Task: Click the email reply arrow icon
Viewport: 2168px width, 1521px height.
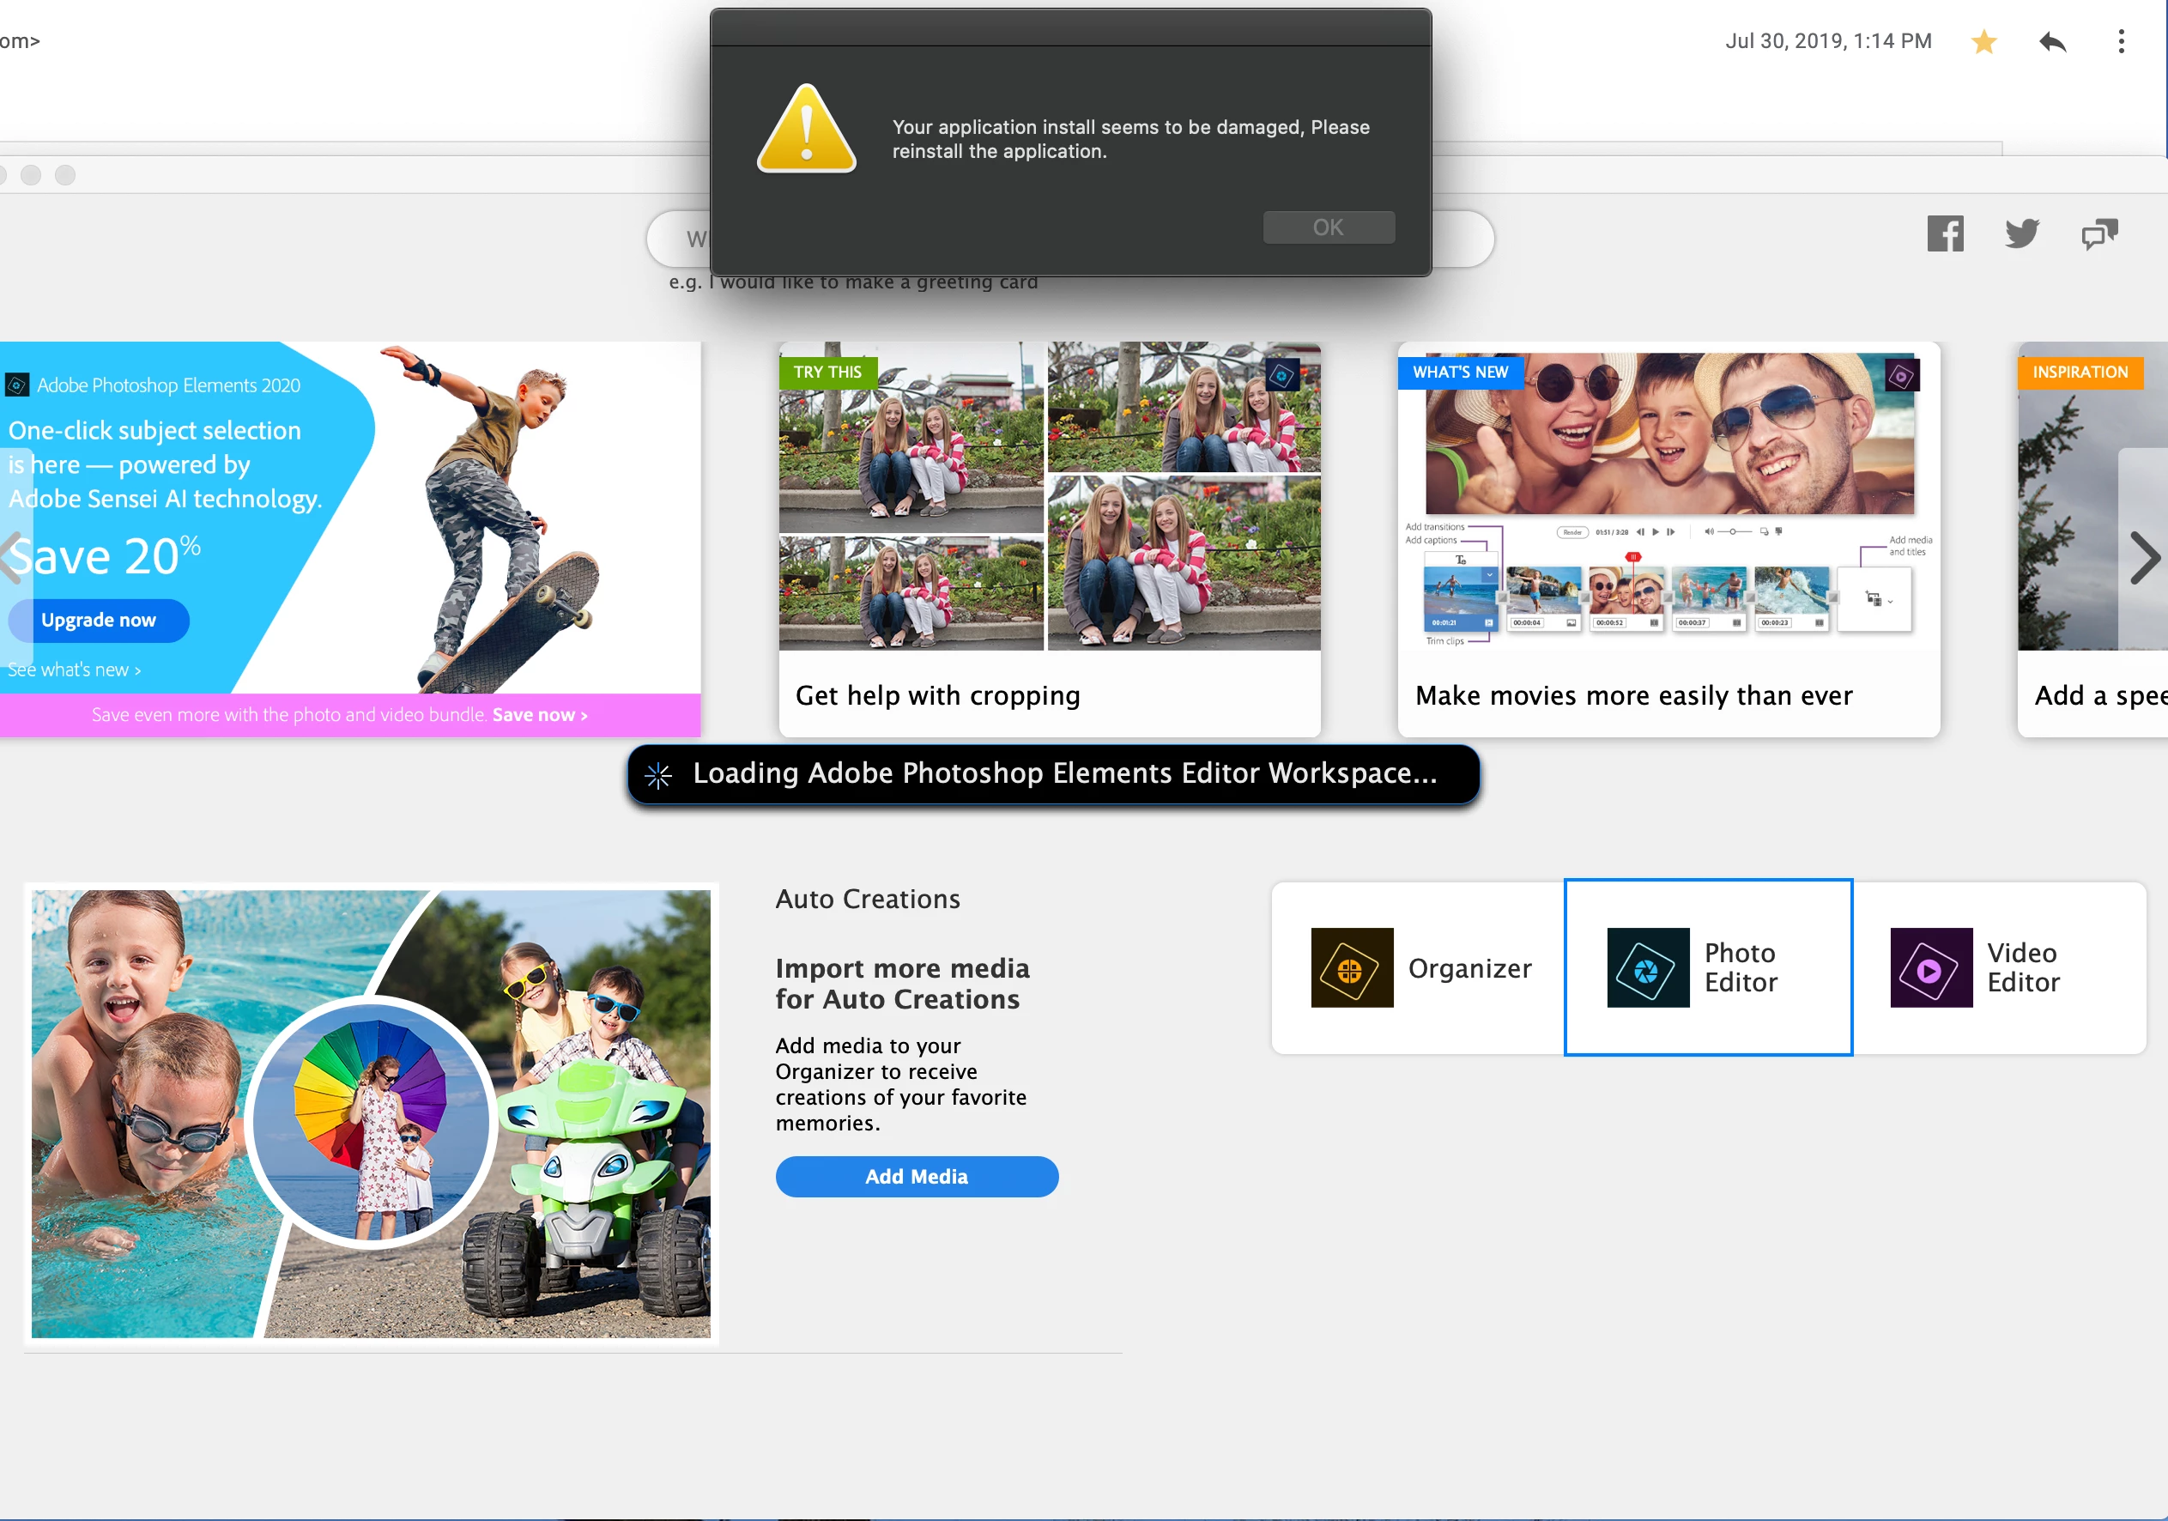Action: coord(2052,41)
